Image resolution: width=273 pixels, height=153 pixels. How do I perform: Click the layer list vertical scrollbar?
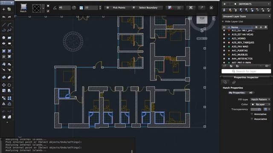pyautogui.click(x=270, y=48)
